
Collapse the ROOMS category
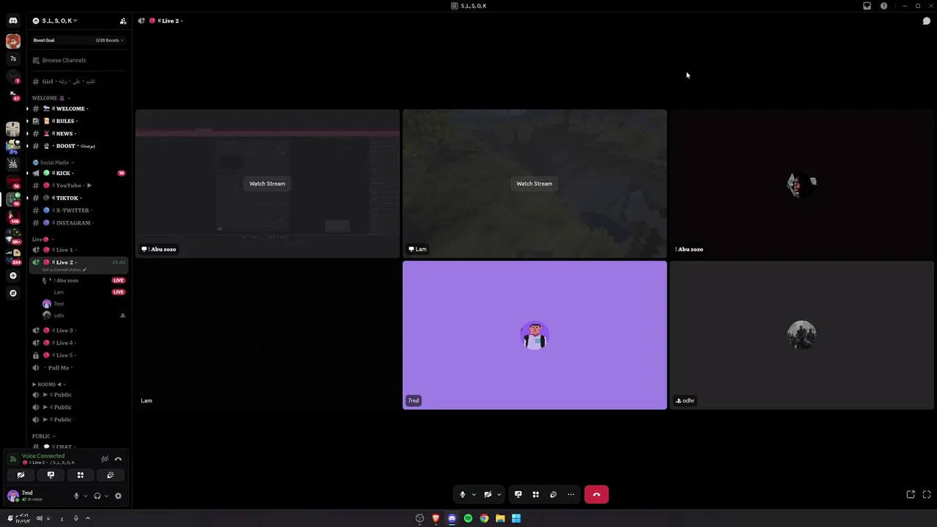[x=48, y=384]
